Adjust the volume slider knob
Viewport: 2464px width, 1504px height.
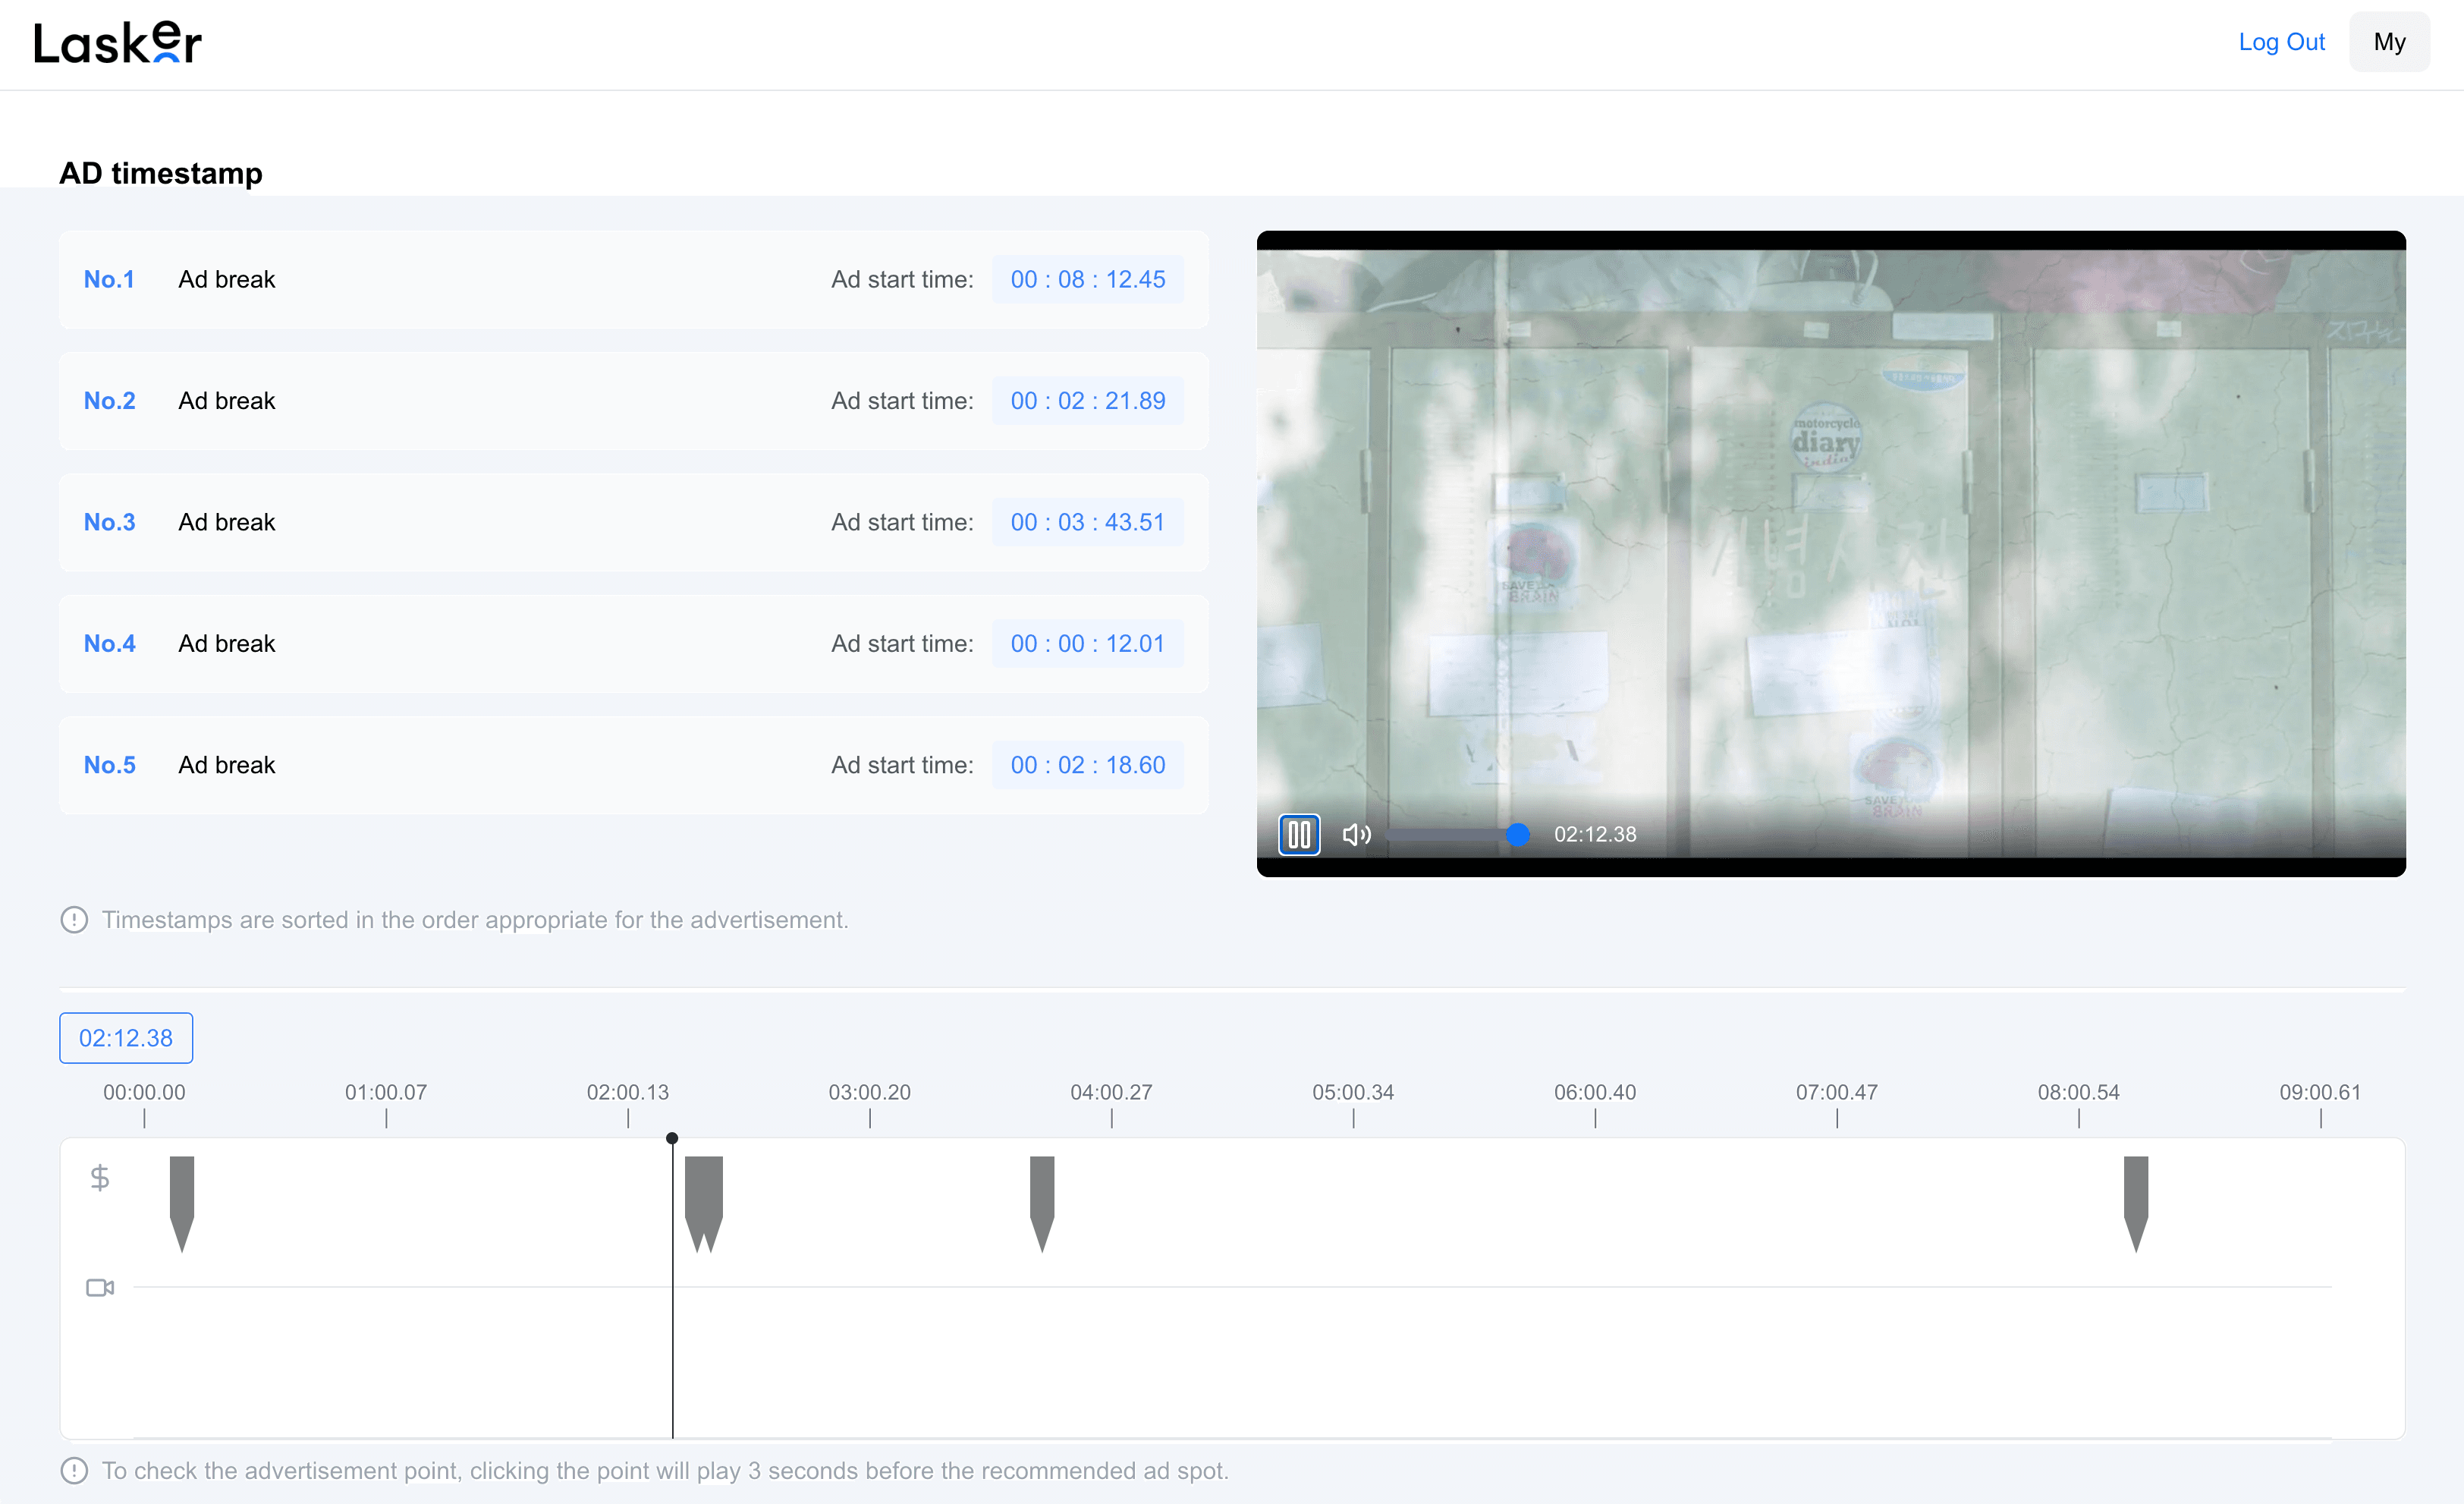[1518, 834]
